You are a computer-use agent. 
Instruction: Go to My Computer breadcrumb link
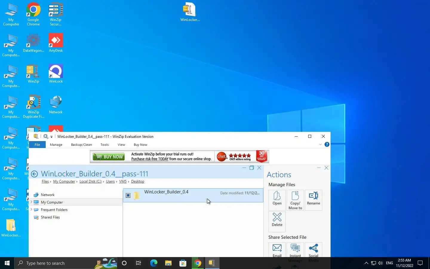tap(64, 181)
